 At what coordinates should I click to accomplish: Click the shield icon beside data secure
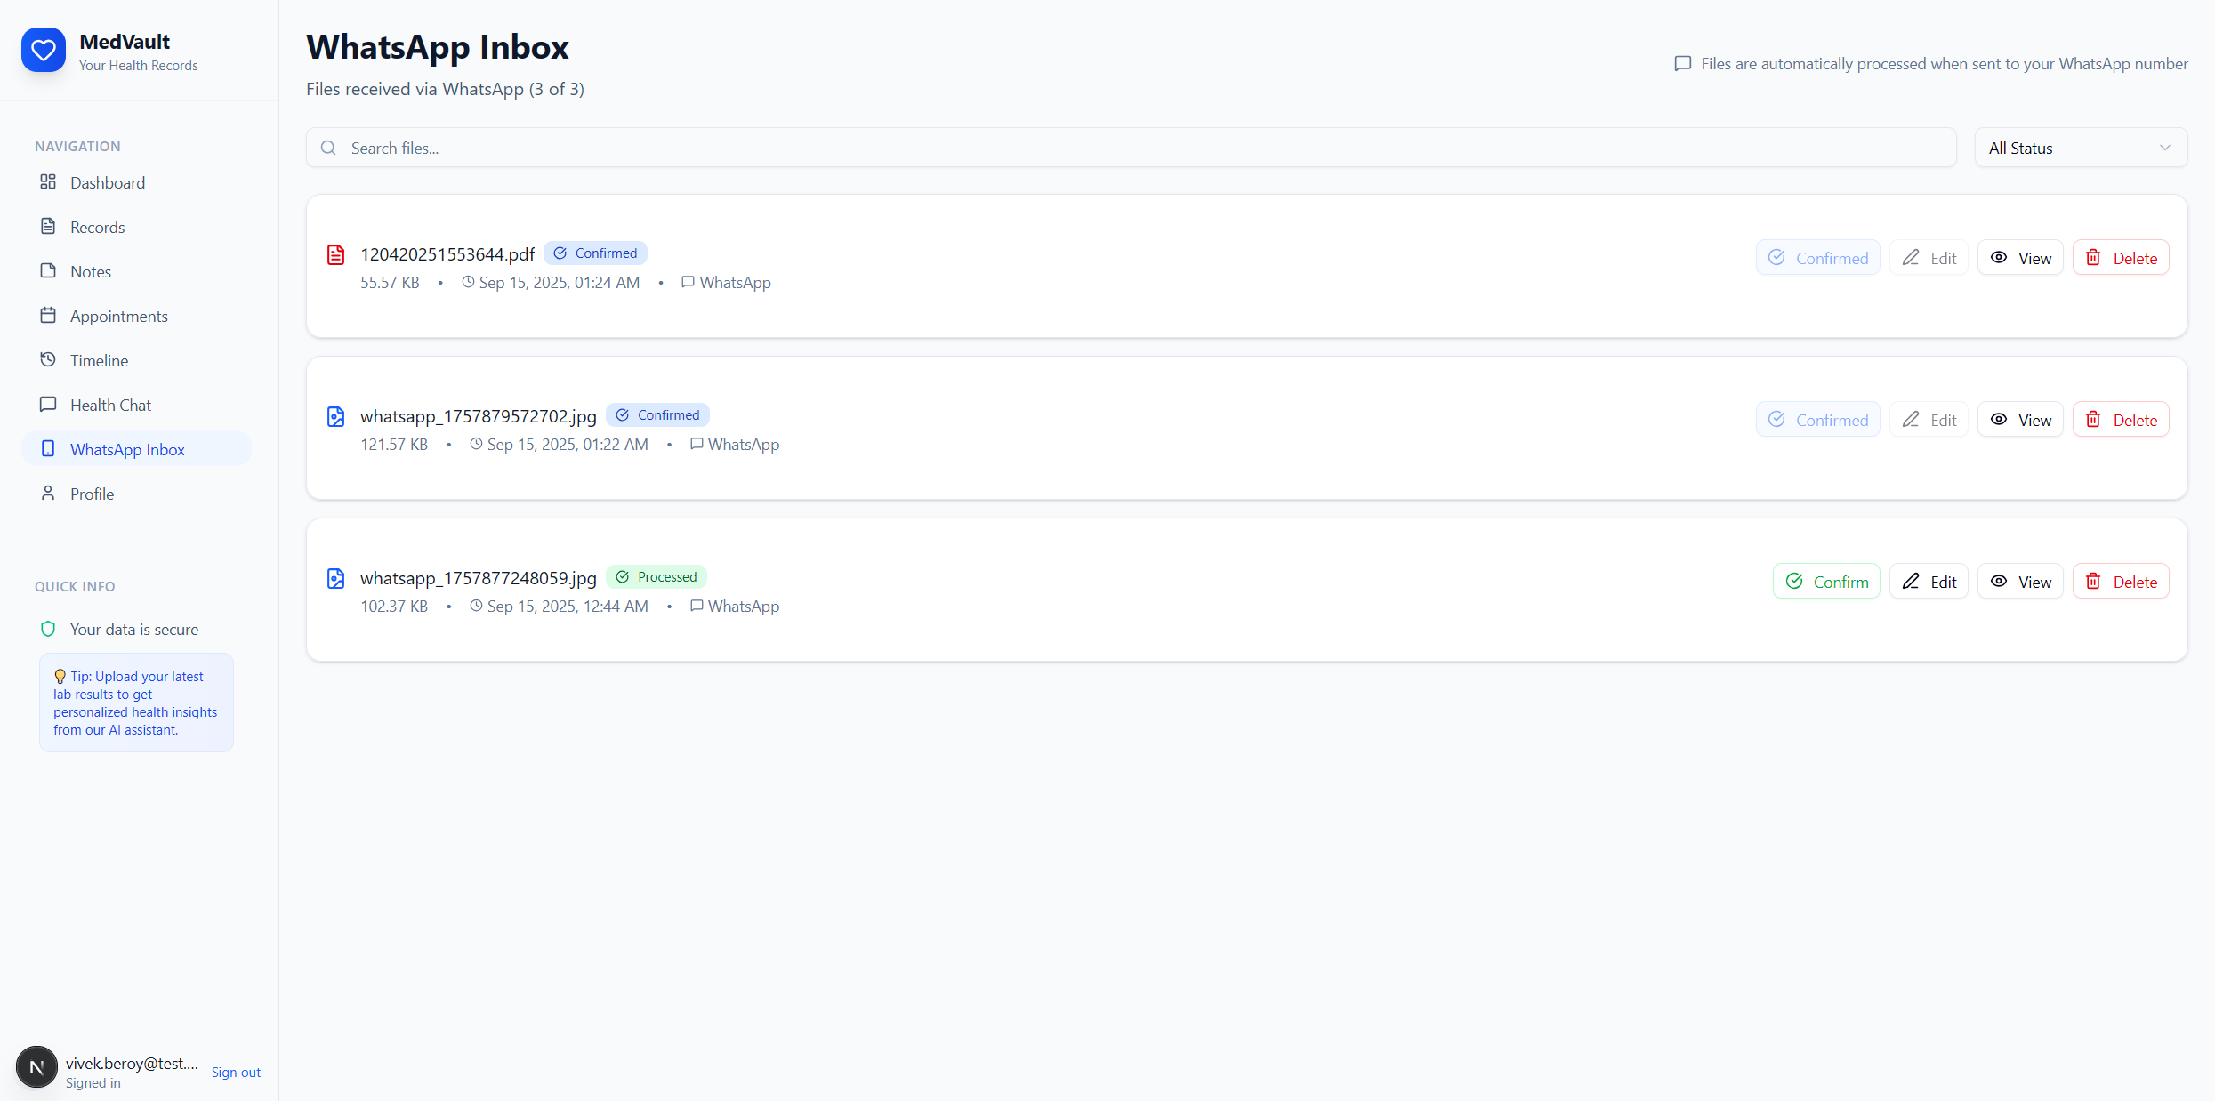pyautogui.click(x=48, y=629)
